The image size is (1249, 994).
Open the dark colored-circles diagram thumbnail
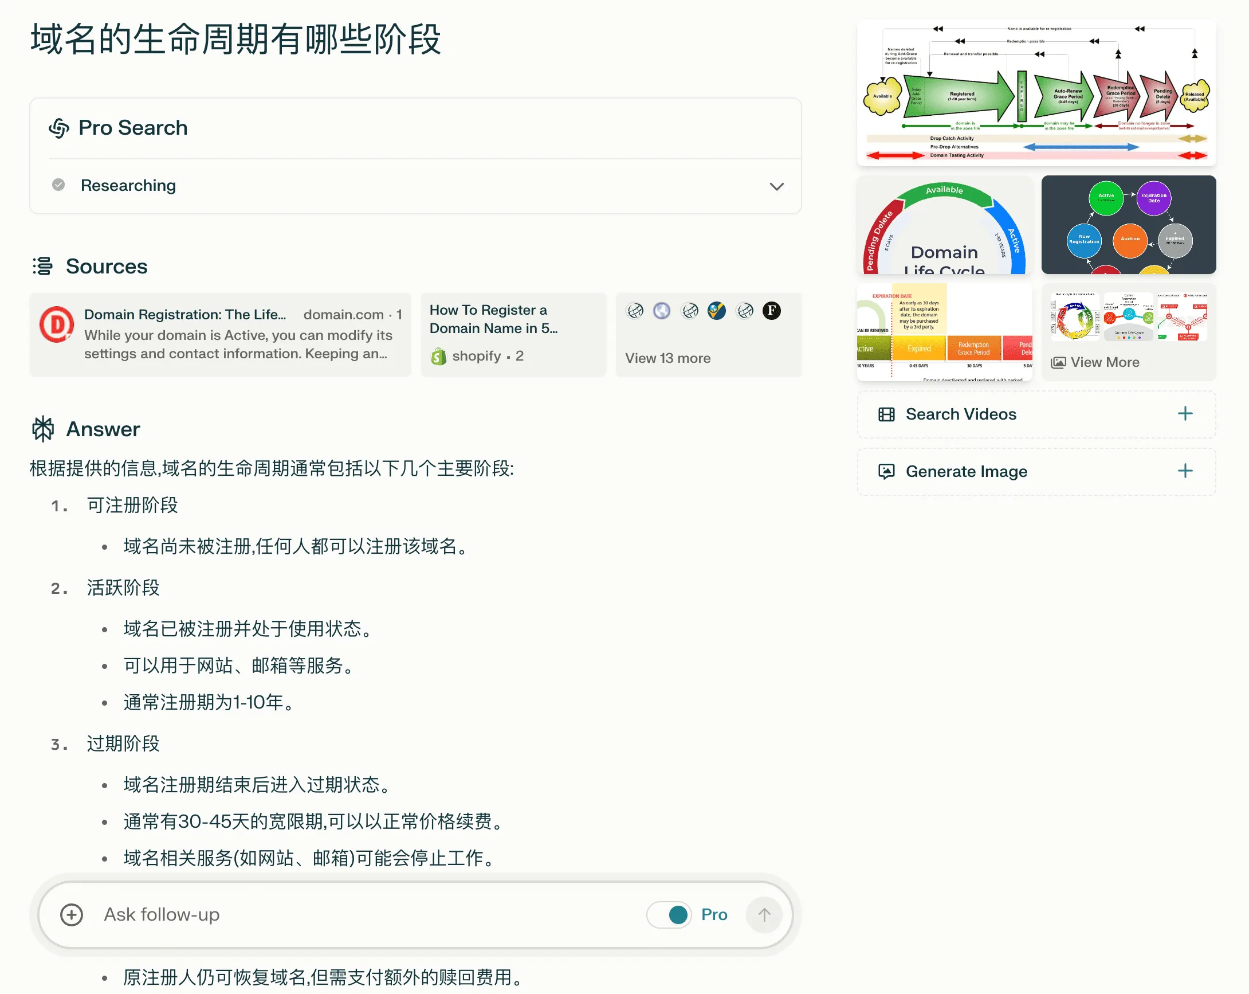click(x=1129, y=225)
